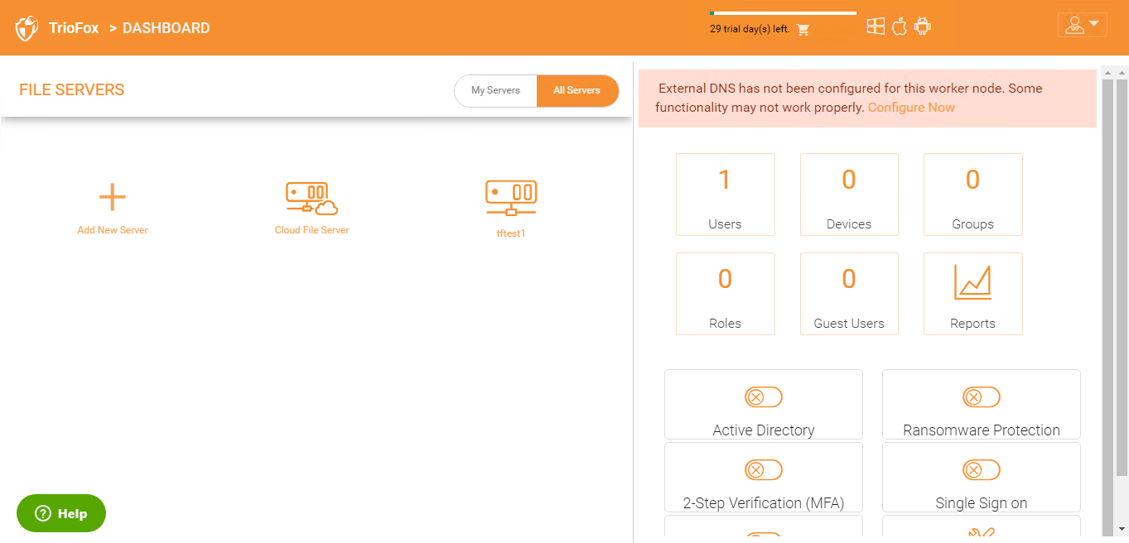Click the Single Sign on label

point(982,503)
